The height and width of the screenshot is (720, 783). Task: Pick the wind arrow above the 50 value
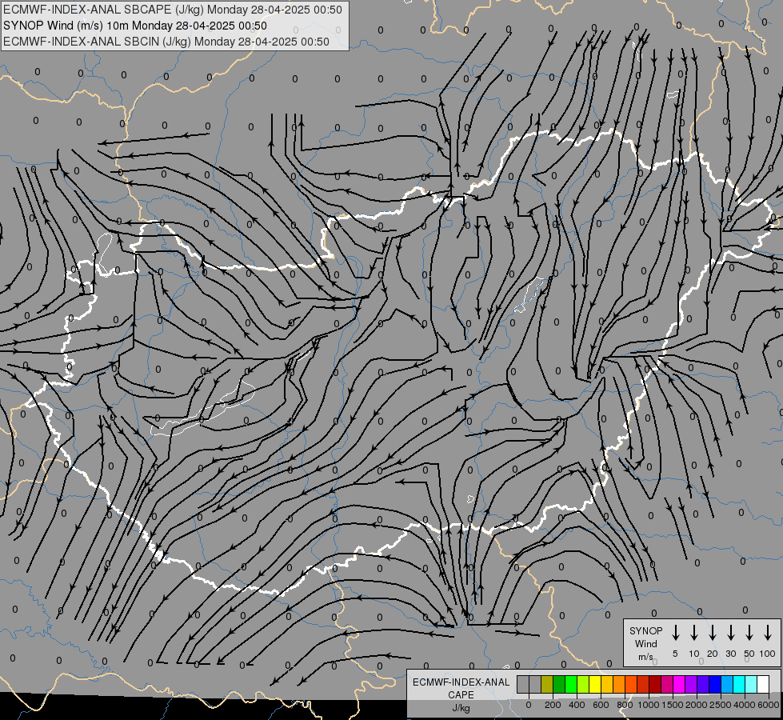click(x=749, y=632)
